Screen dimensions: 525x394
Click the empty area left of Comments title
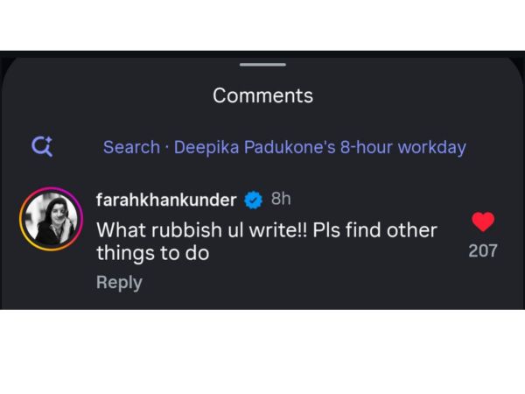(105, 95)
